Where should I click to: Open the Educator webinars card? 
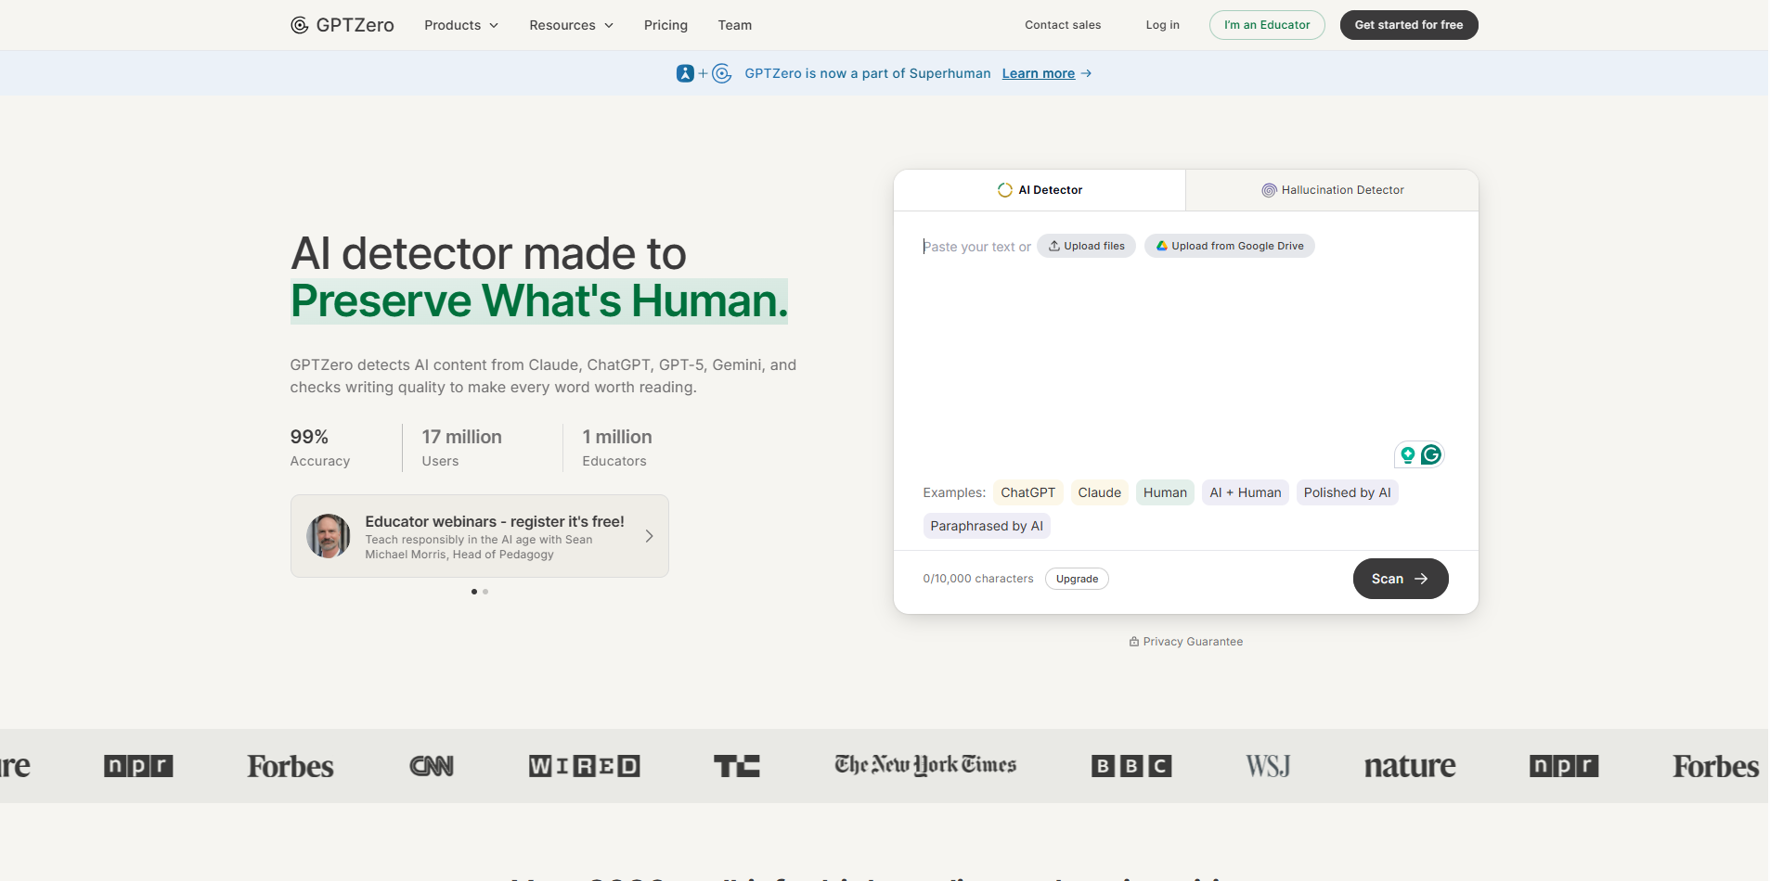479,536
